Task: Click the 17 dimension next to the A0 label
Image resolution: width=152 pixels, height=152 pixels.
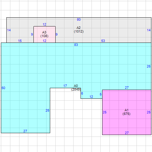Action: point(65,86)
